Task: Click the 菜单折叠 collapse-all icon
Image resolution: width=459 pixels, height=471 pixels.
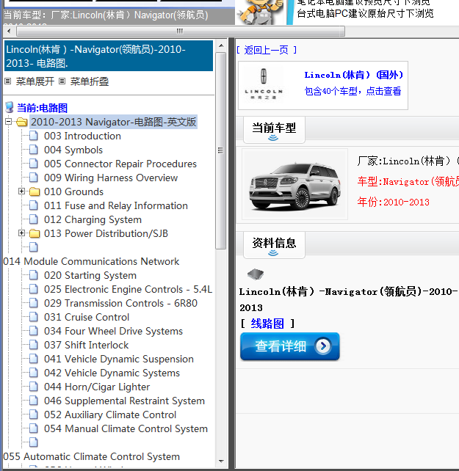Action: (x=62, y=81)
